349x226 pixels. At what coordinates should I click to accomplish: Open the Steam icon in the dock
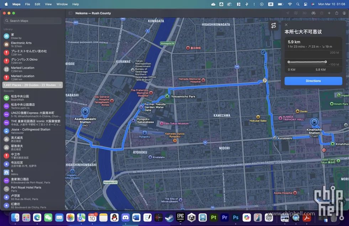pyautogui.click(x=170, y=218)
